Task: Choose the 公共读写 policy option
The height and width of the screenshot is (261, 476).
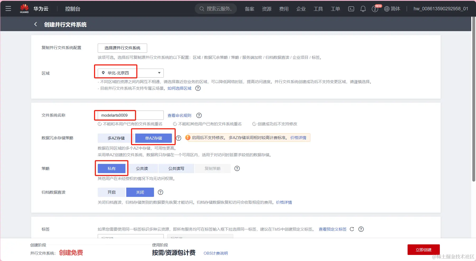Action: click(x=176, y=168)
